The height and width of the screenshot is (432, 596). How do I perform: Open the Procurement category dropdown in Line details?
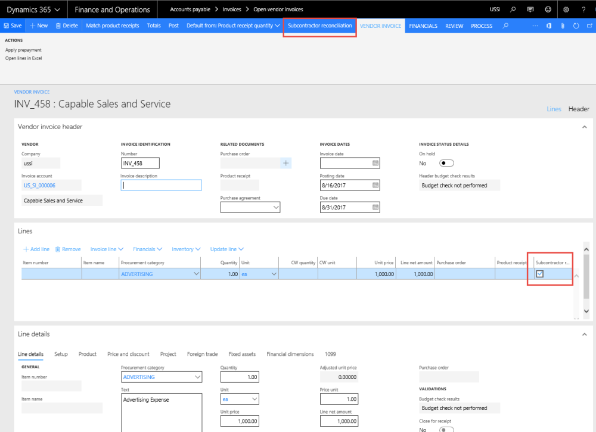[x=197, y=377]
